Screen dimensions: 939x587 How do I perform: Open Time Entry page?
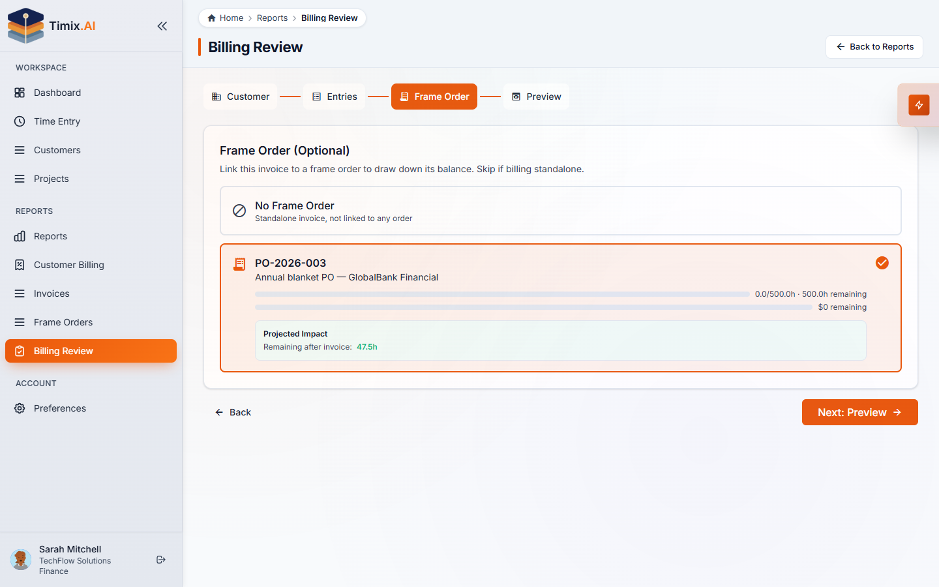click(x=91, y=121)
